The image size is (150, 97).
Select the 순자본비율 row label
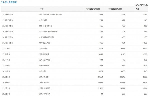tap(43, 20)
